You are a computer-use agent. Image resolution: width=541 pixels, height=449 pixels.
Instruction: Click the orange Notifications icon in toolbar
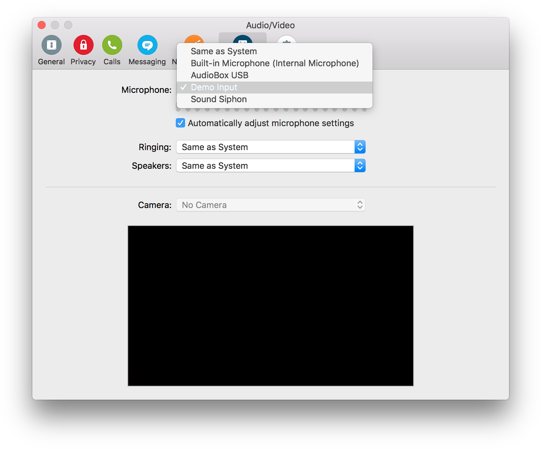pyautogui.click(x=194, y=39)
